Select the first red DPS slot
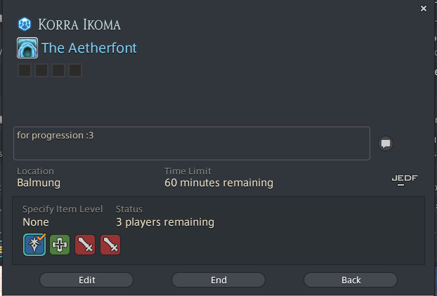 85,245
